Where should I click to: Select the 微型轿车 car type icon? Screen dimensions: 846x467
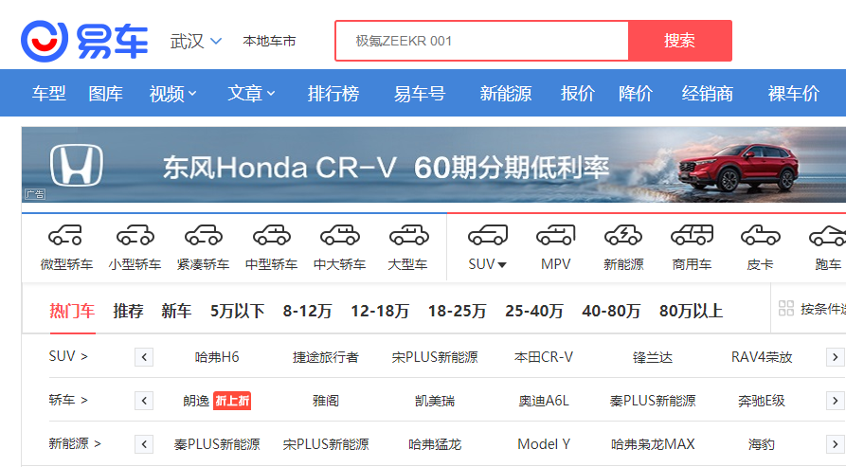point(66,236)
